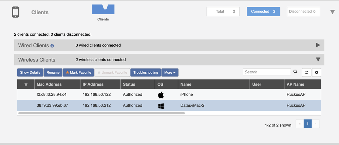This screenshot has height=145, width=339.
Task: Click the phone device icon beside Clients
Action: (x=15, y=12)
